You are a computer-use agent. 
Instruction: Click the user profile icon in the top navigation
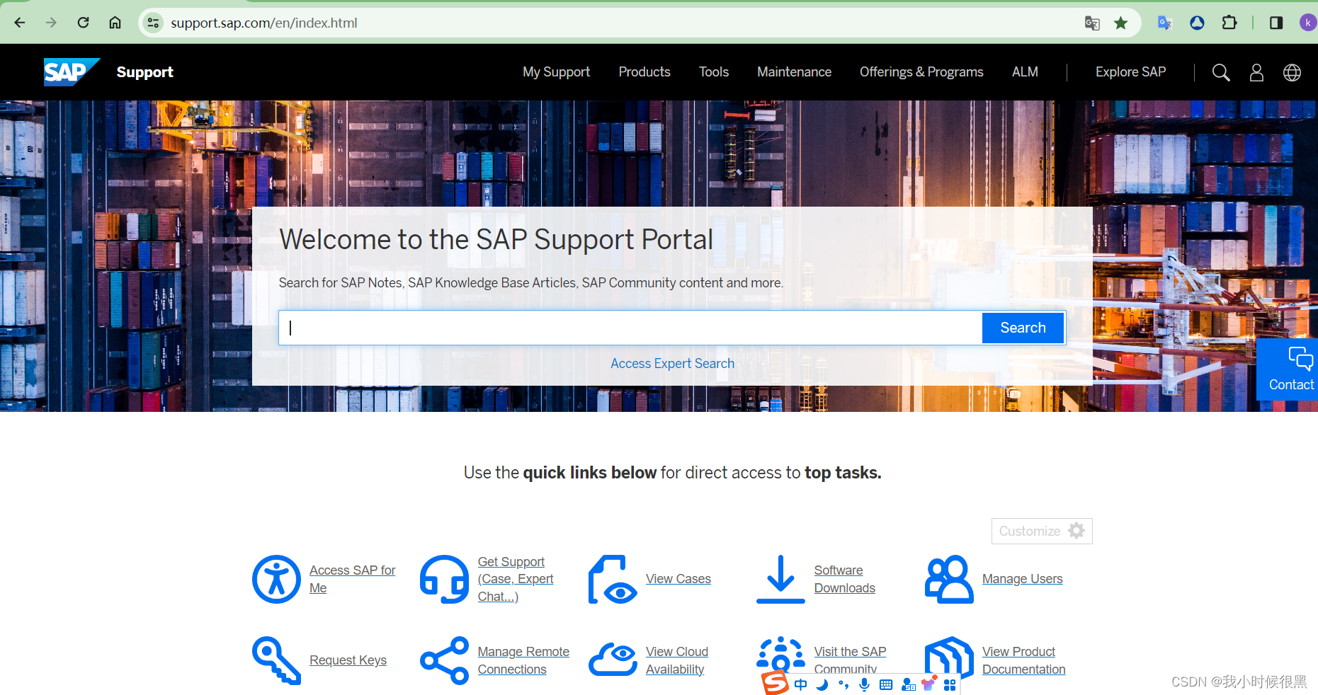(1256, 72)
